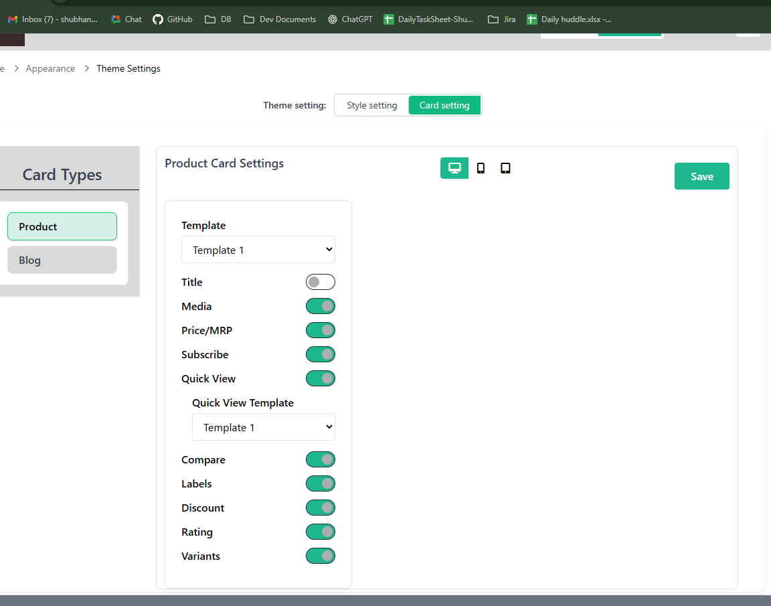This screenshot has height=606, width=771.
Task: Turn off the Rating toggle
Action: coord(320,532)
